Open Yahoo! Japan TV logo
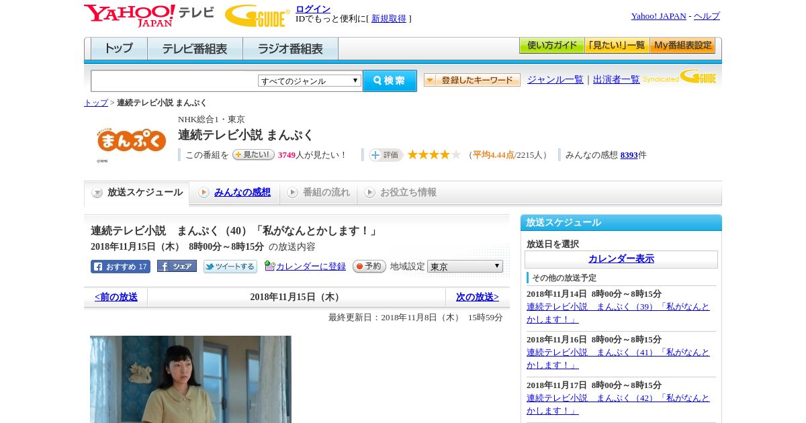The height and width of the screenshot is (423, 806). click(149, 15)
